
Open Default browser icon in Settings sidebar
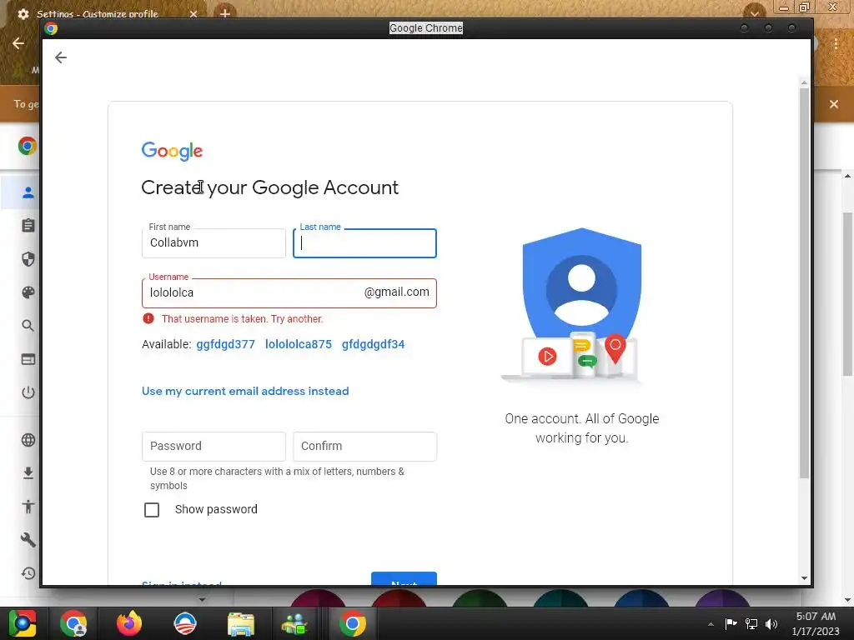click(28, 359)
